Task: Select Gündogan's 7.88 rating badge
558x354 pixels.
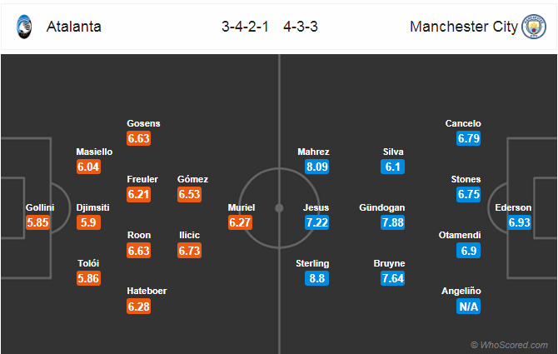Action: point(392,222)
